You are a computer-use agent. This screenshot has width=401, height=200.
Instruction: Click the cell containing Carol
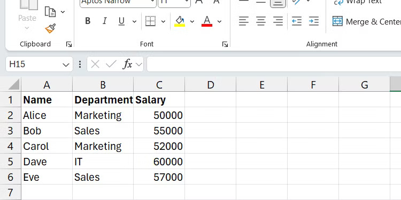(47, 146)
